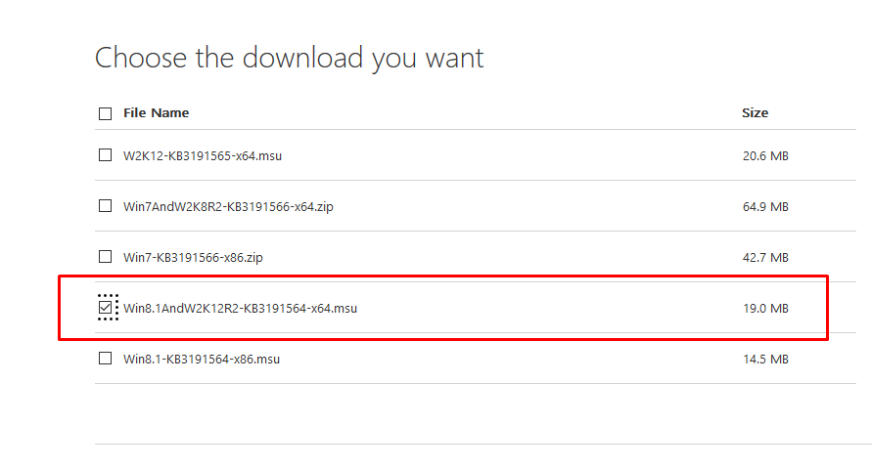Click the Size column header
Image resolution: width=872 pixels, height=468 pixels.
(x=755, y=113)
